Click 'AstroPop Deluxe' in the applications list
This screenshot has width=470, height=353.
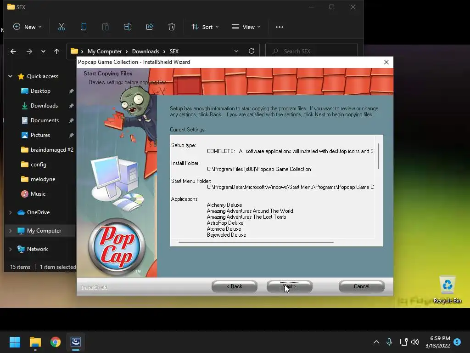(x=225, y=223)
